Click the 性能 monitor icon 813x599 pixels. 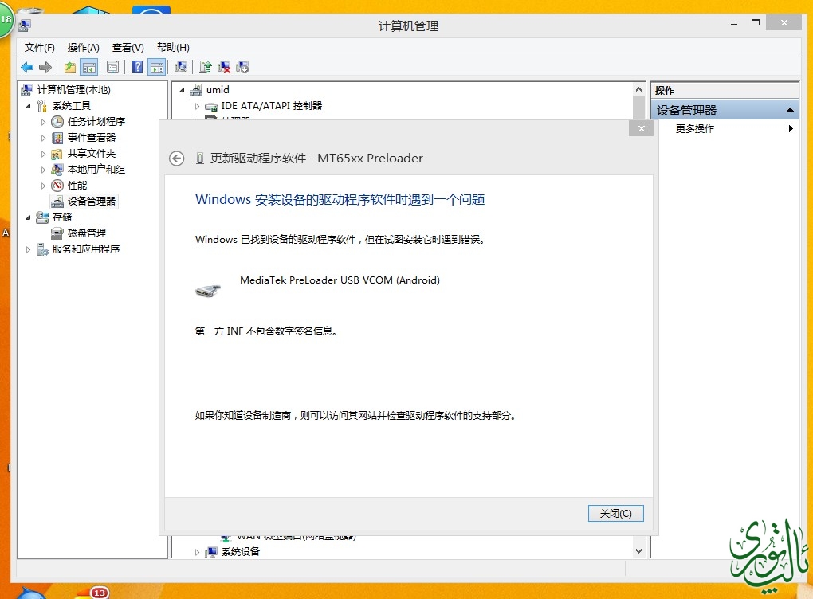pos(57,186)
